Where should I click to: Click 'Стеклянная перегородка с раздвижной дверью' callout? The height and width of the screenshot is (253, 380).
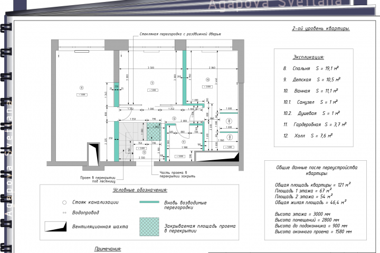click(x=180, y=34)
